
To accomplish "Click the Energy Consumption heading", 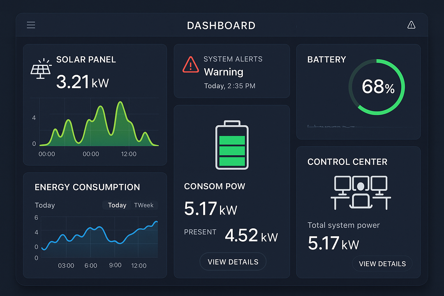I will point(87,187).
